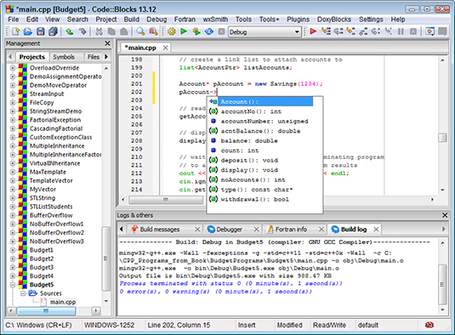Screen dimensions: 455x335
Task: Collapse the Sources folder node
Action: [x=23, y=293]
